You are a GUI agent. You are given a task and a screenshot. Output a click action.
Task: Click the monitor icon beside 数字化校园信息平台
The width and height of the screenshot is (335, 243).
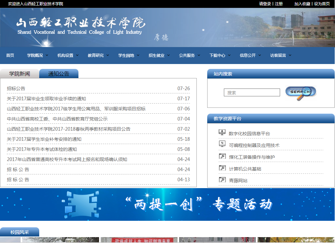tap(222, 132)
